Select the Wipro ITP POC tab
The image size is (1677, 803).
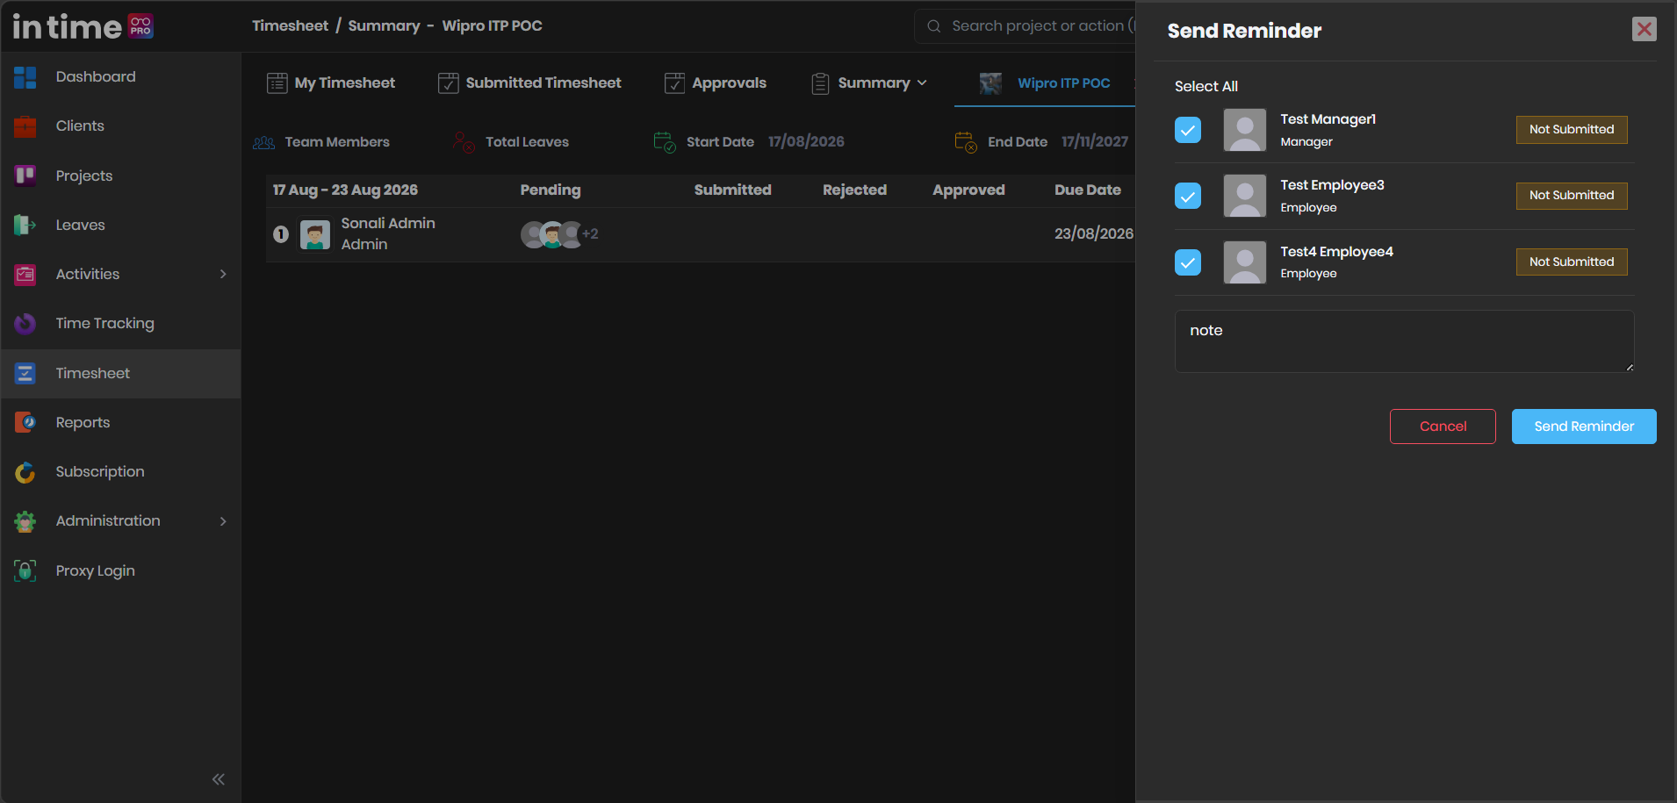1045,83
